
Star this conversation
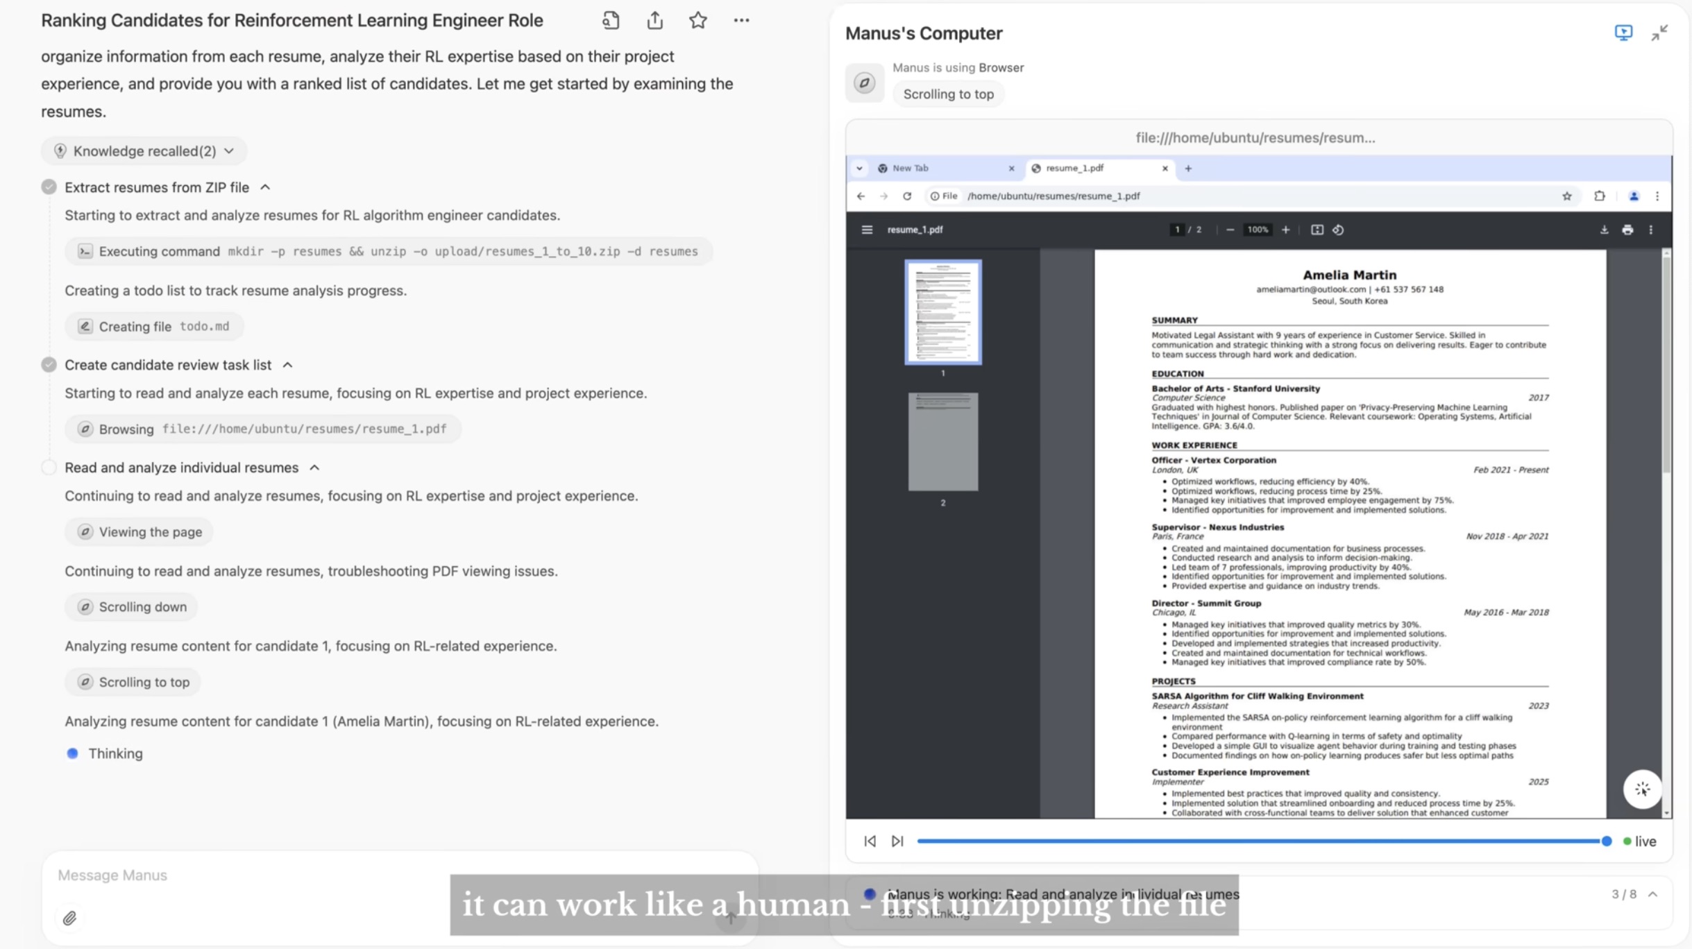coord(698,20)
